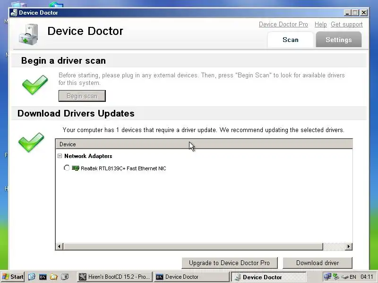This screenshot has height=283, width=378.
Task: Collapse the Network Adapters group
Action: tap(60, 156)
